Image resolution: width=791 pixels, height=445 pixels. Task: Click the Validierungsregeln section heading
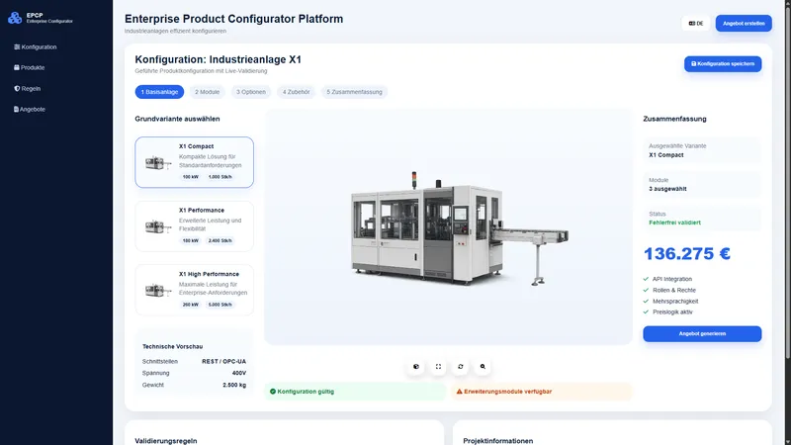point(166,441)
